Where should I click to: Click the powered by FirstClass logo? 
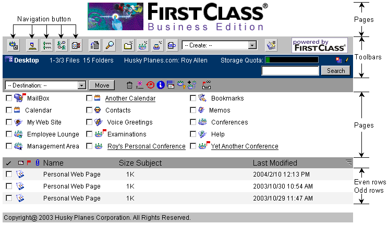pos(320,45)
